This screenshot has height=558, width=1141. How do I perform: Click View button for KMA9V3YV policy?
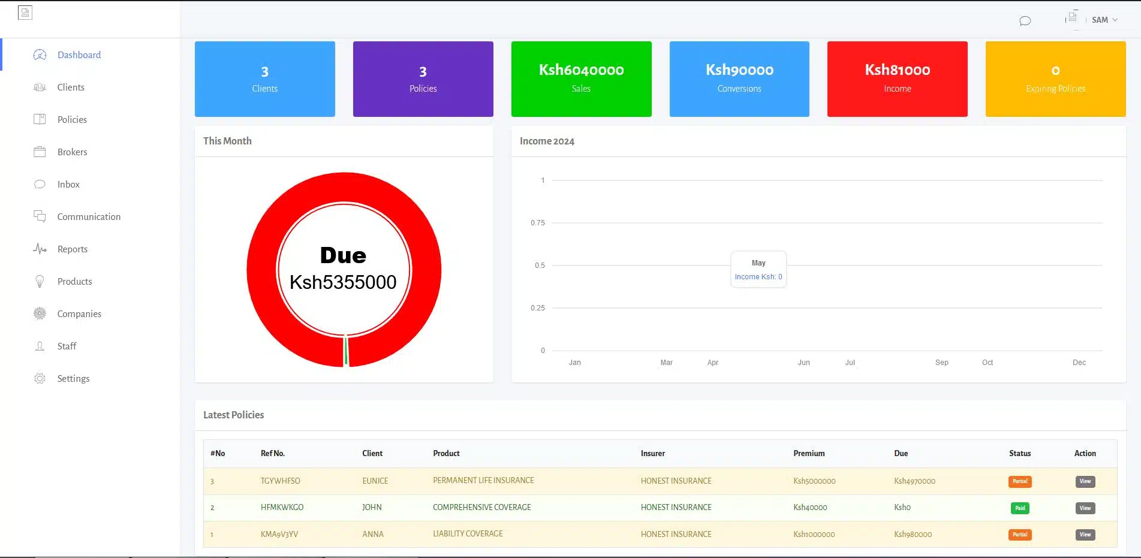(x=1085, y=535)
